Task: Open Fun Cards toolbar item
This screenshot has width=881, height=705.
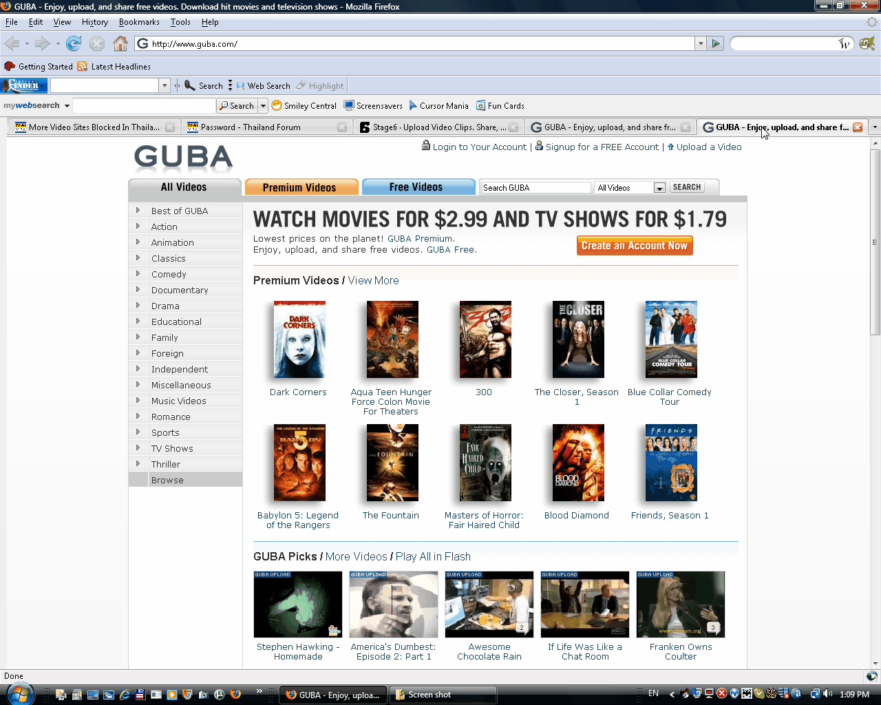Action: coord(500,105)
